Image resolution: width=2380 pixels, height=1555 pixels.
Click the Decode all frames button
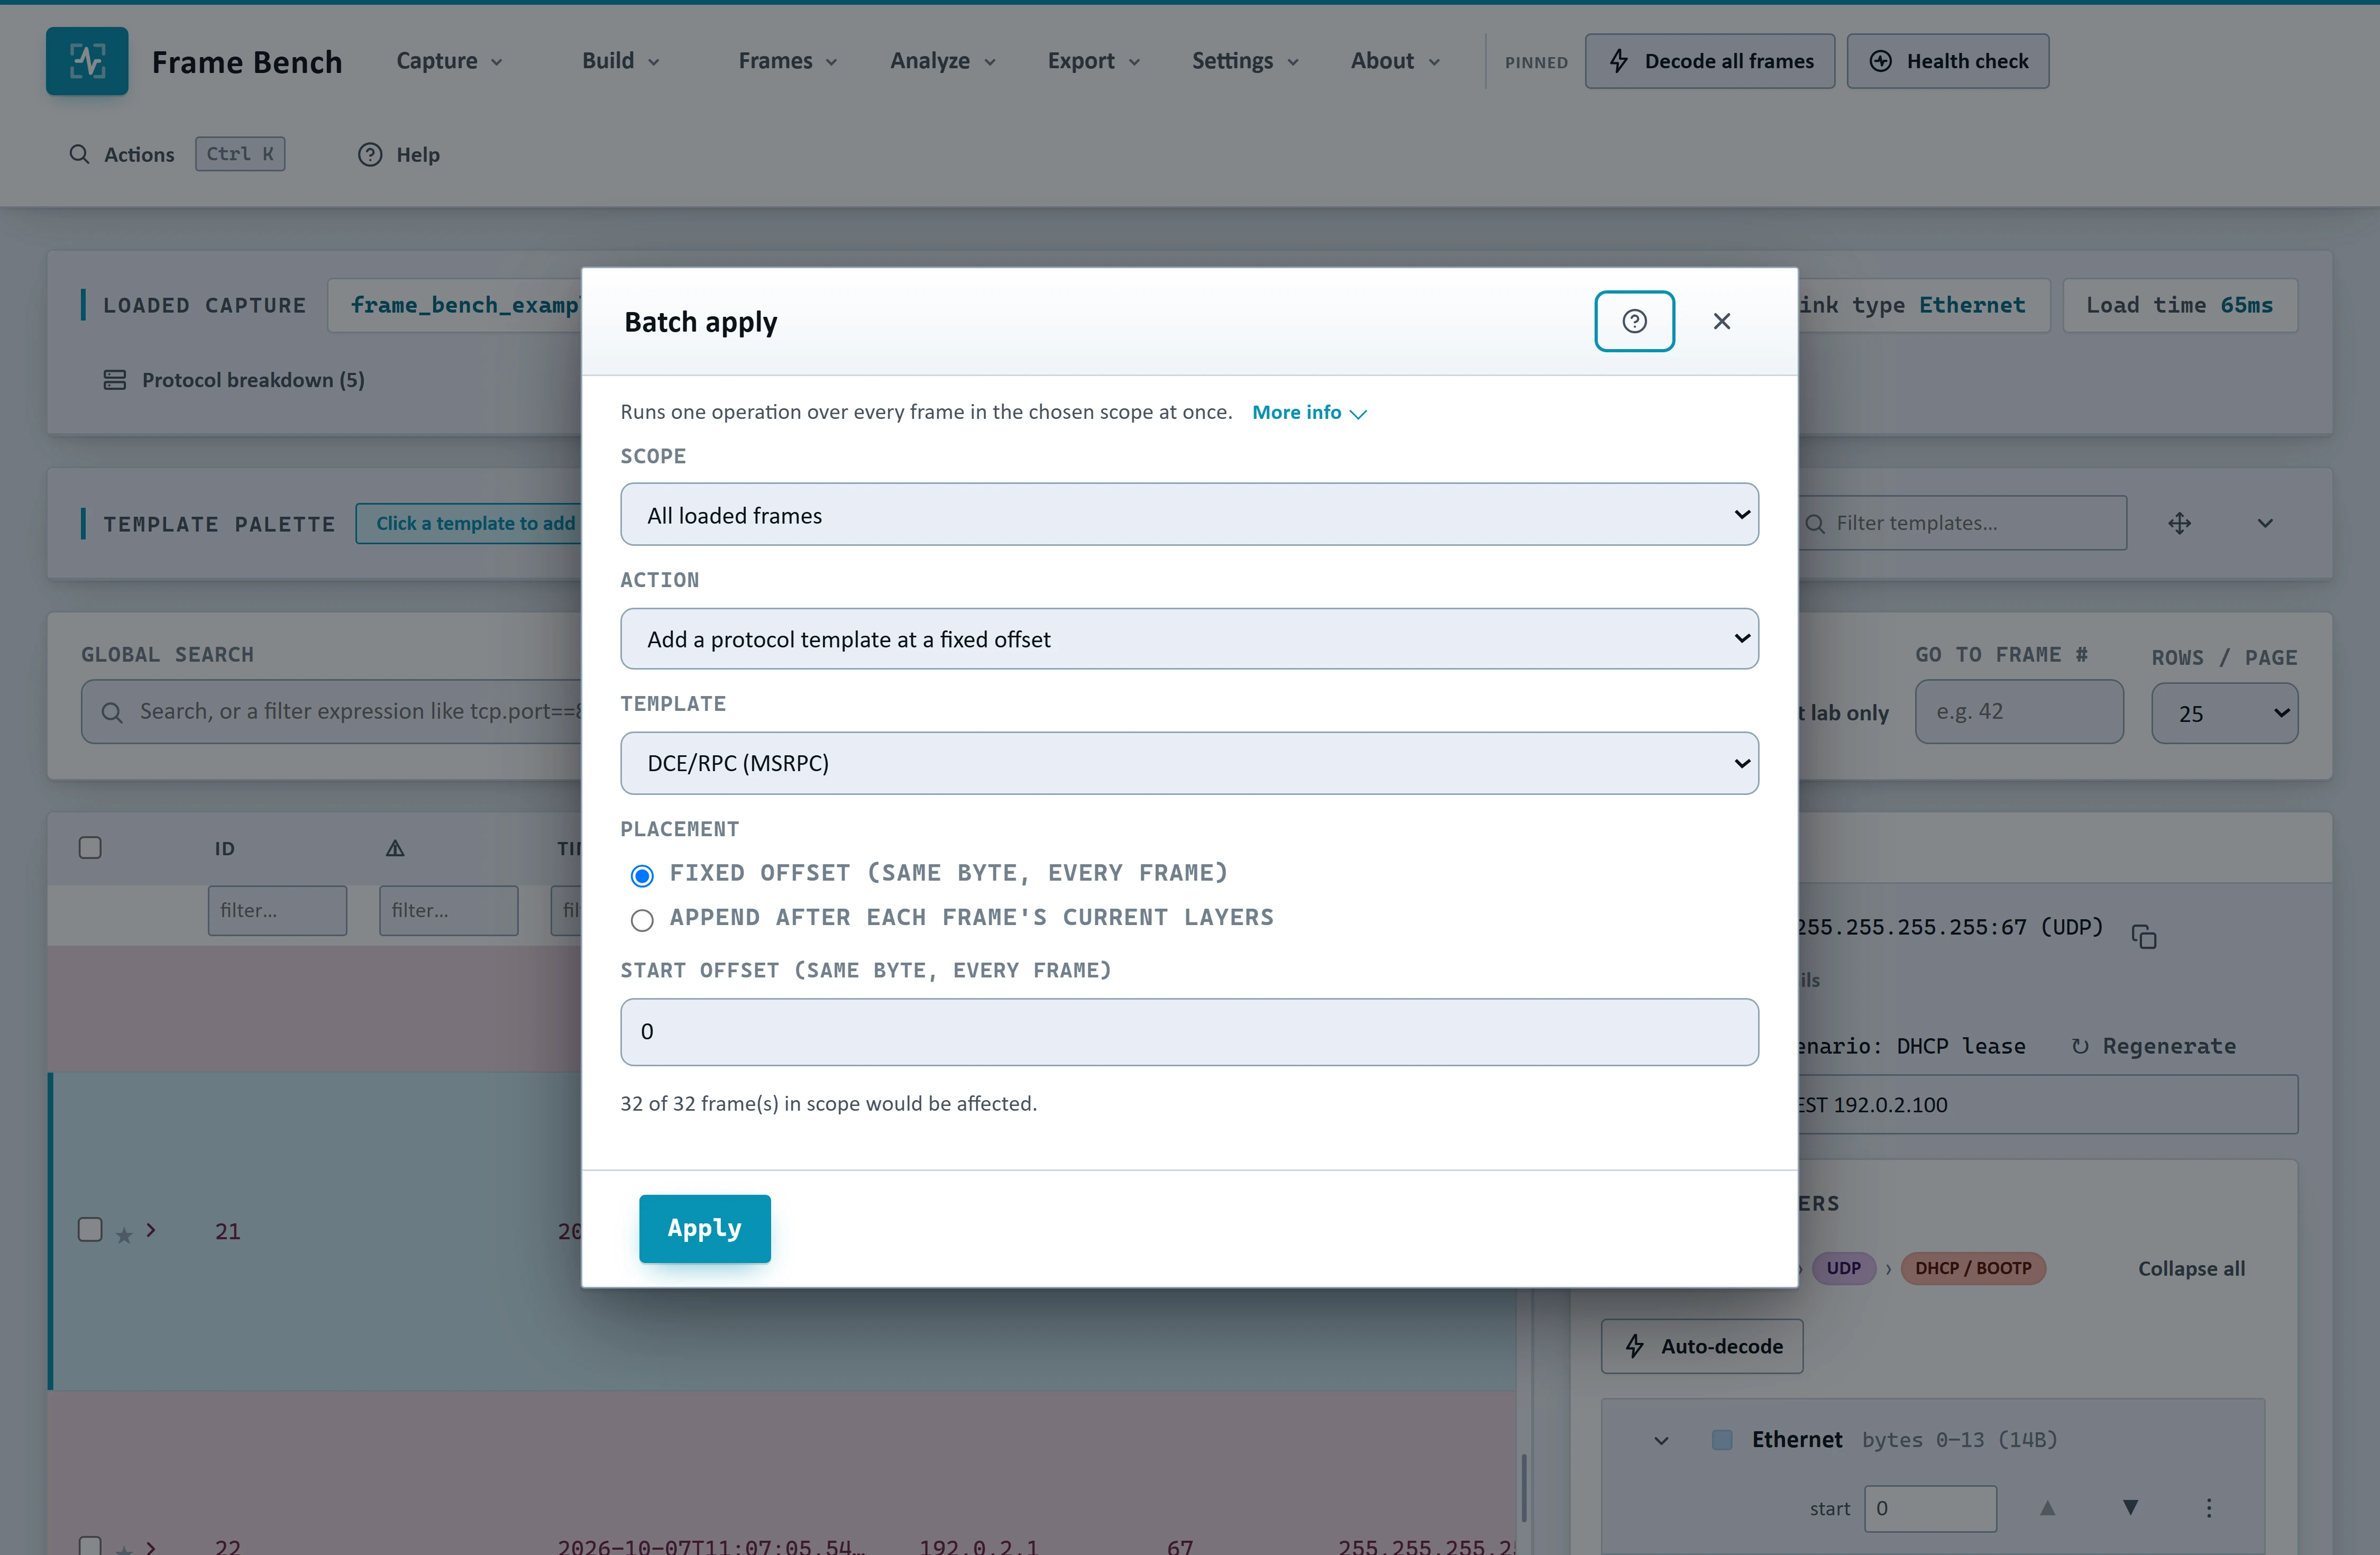tap(1710, 61)
